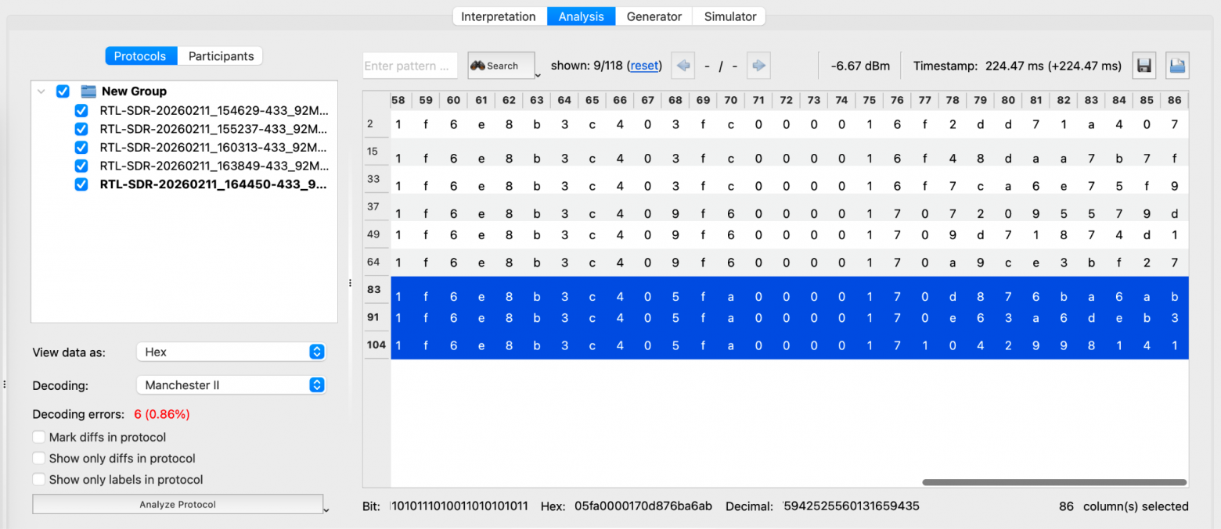
Task: Enable Show only labels in protocol
Action: [x=39, y=480]
